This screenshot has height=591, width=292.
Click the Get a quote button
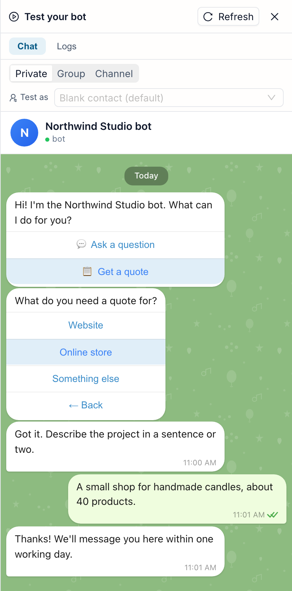[x=115, y=272]
